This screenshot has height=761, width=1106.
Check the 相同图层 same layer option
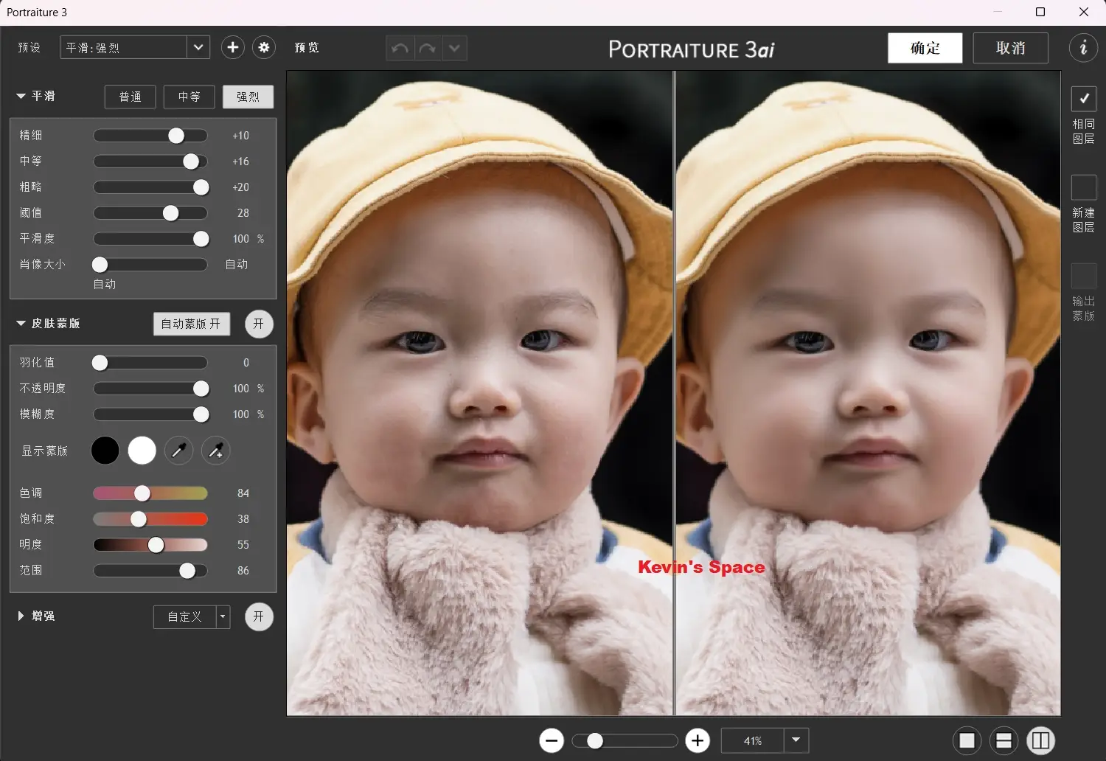[1084, 98]
